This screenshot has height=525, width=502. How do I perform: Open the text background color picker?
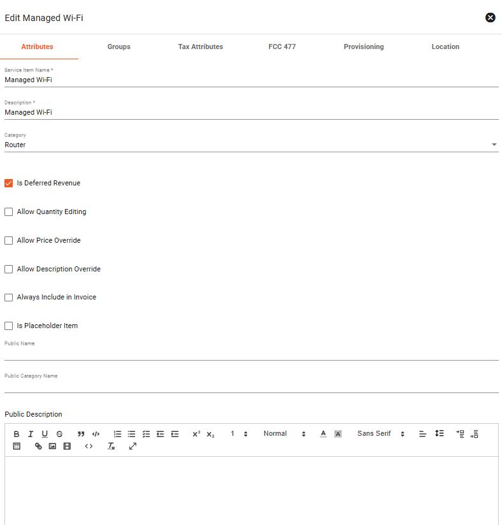(x=338, y=434)
